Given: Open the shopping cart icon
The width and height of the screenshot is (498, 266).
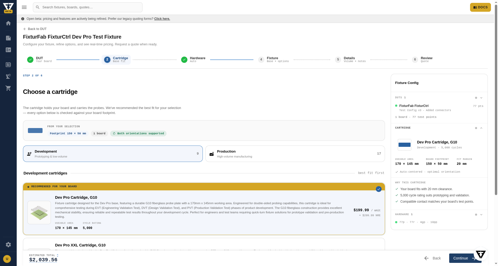Looking at the screenshot, I should [x=8, y=88].
